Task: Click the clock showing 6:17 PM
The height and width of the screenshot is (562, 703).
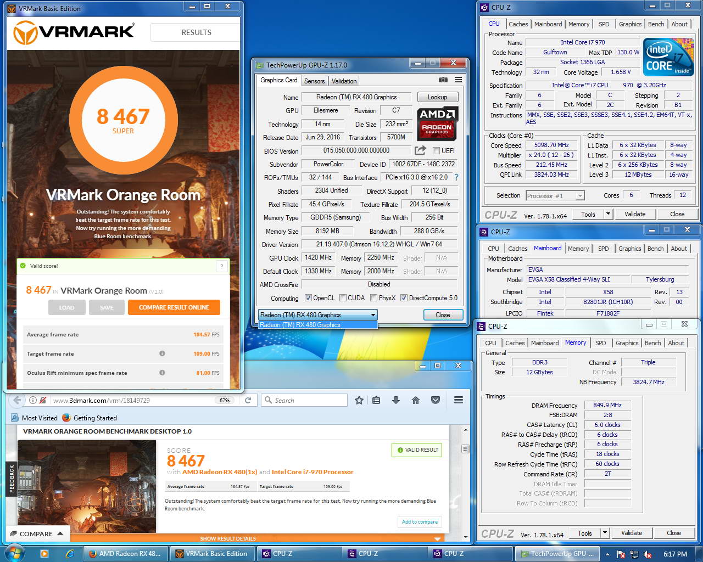Action: coord(675,554)
